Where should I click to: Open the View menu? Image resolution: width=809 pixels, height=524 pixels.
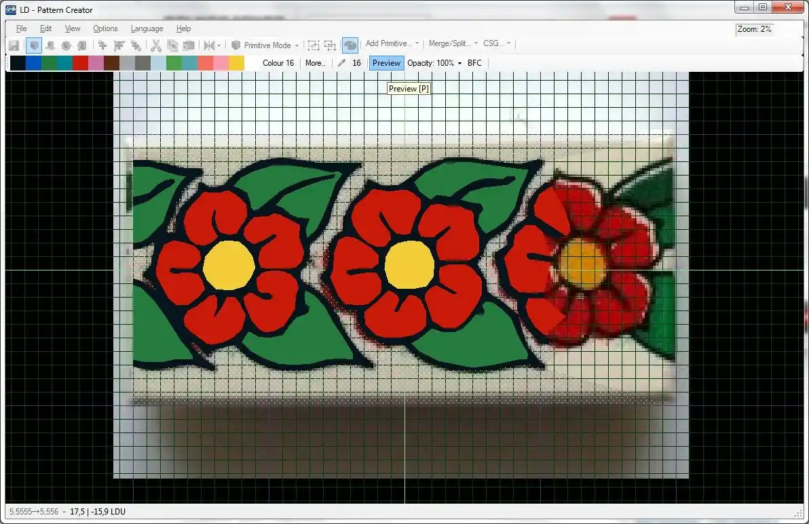point(72,28)
